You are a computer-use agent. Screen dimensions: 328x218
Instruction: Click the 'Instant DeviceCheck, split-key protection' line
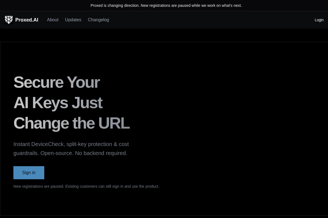pyautogui.click(x=71, y=144)
